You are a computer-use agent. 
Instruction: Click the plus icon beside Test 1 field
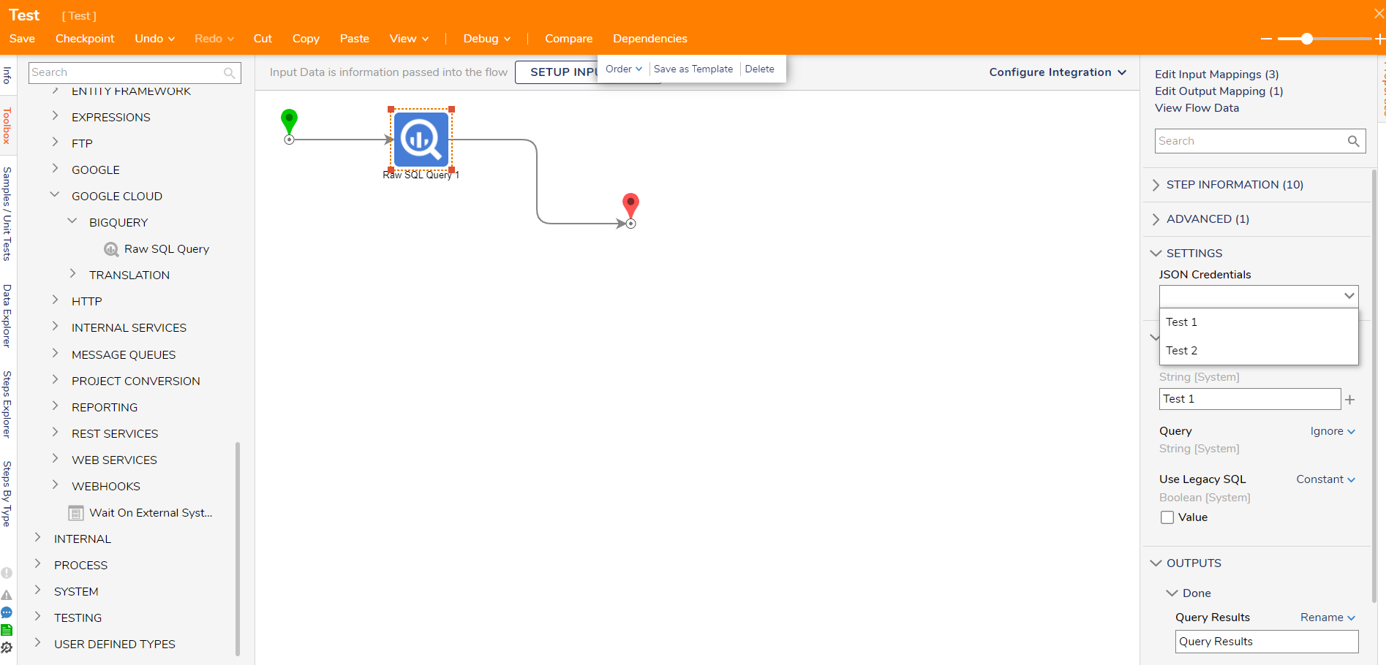[x=1350, y=400]
